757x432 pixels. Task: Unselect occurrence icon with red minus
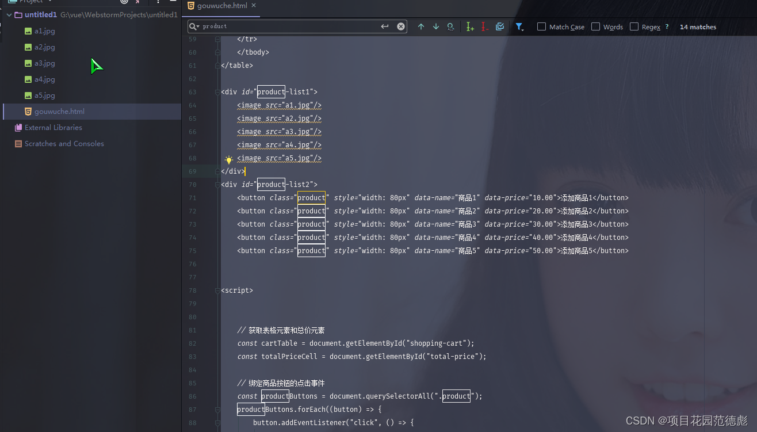pos(484,26)
